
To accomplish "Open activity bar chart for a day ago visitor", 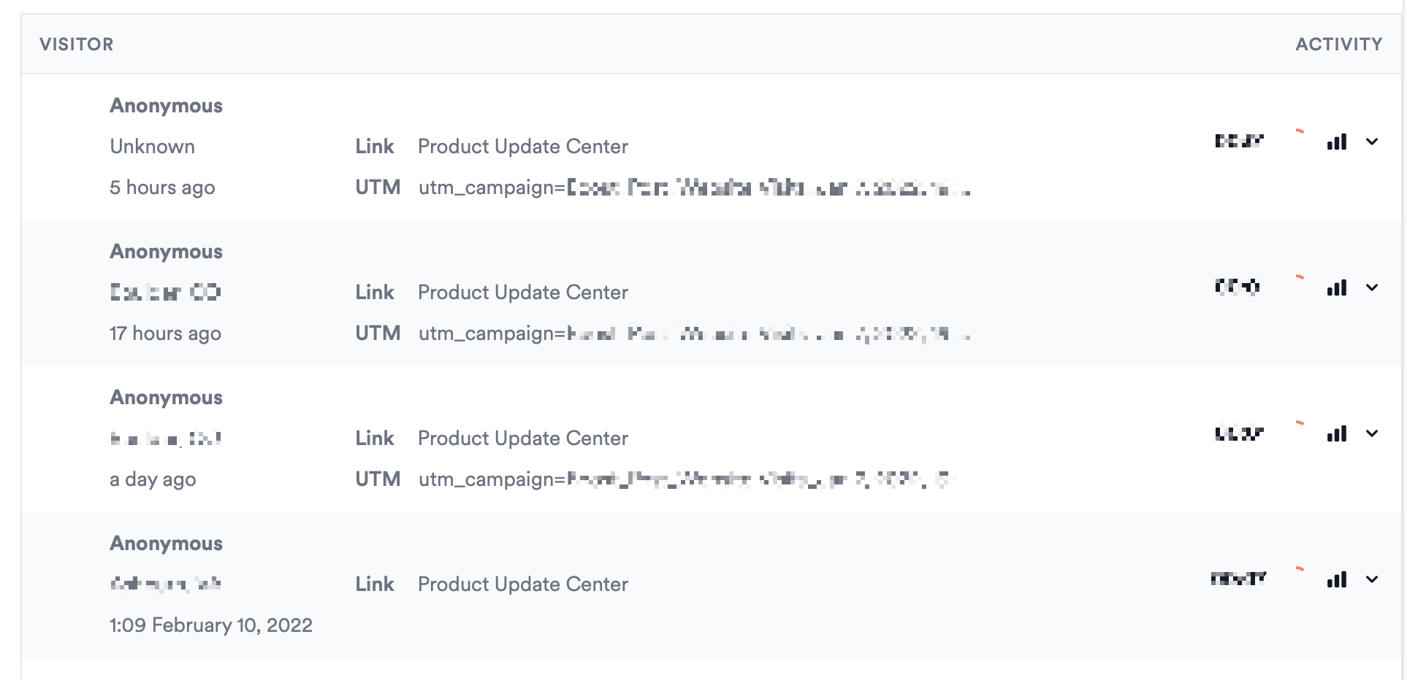I will [x=1336, y=434].
